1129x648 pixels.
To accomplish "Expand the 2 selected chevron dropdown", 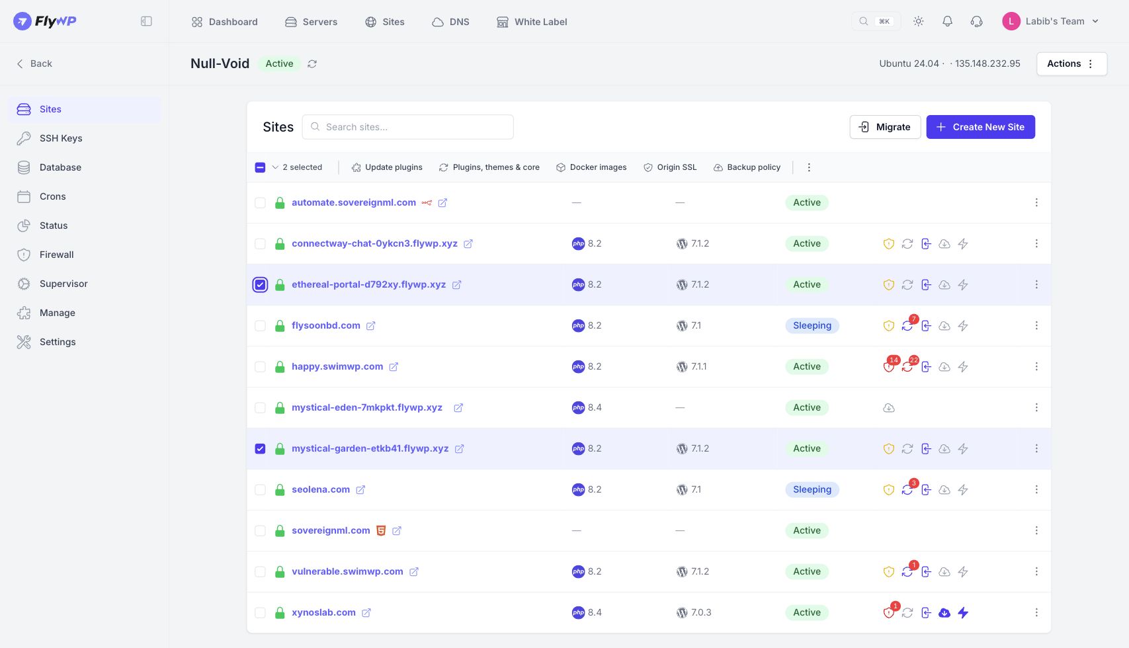I will (275, 167).
